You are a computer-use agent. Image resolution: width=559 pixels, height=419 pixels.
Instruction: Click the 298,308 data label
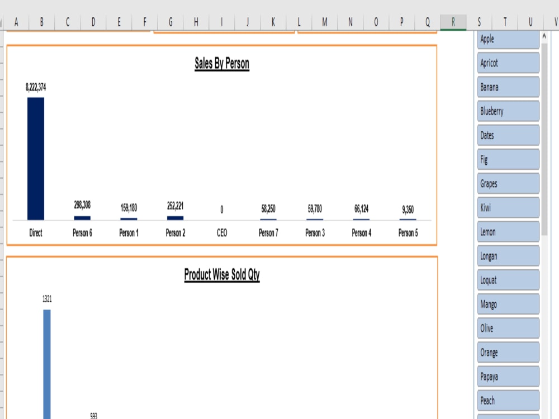[x=82, y=205]
